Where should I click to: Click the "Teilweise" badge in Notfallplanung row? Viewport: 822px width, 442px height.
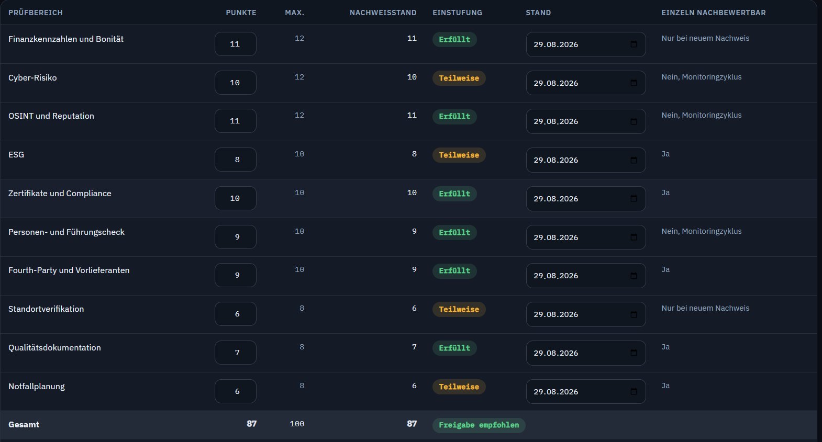(x=459, y=387)
